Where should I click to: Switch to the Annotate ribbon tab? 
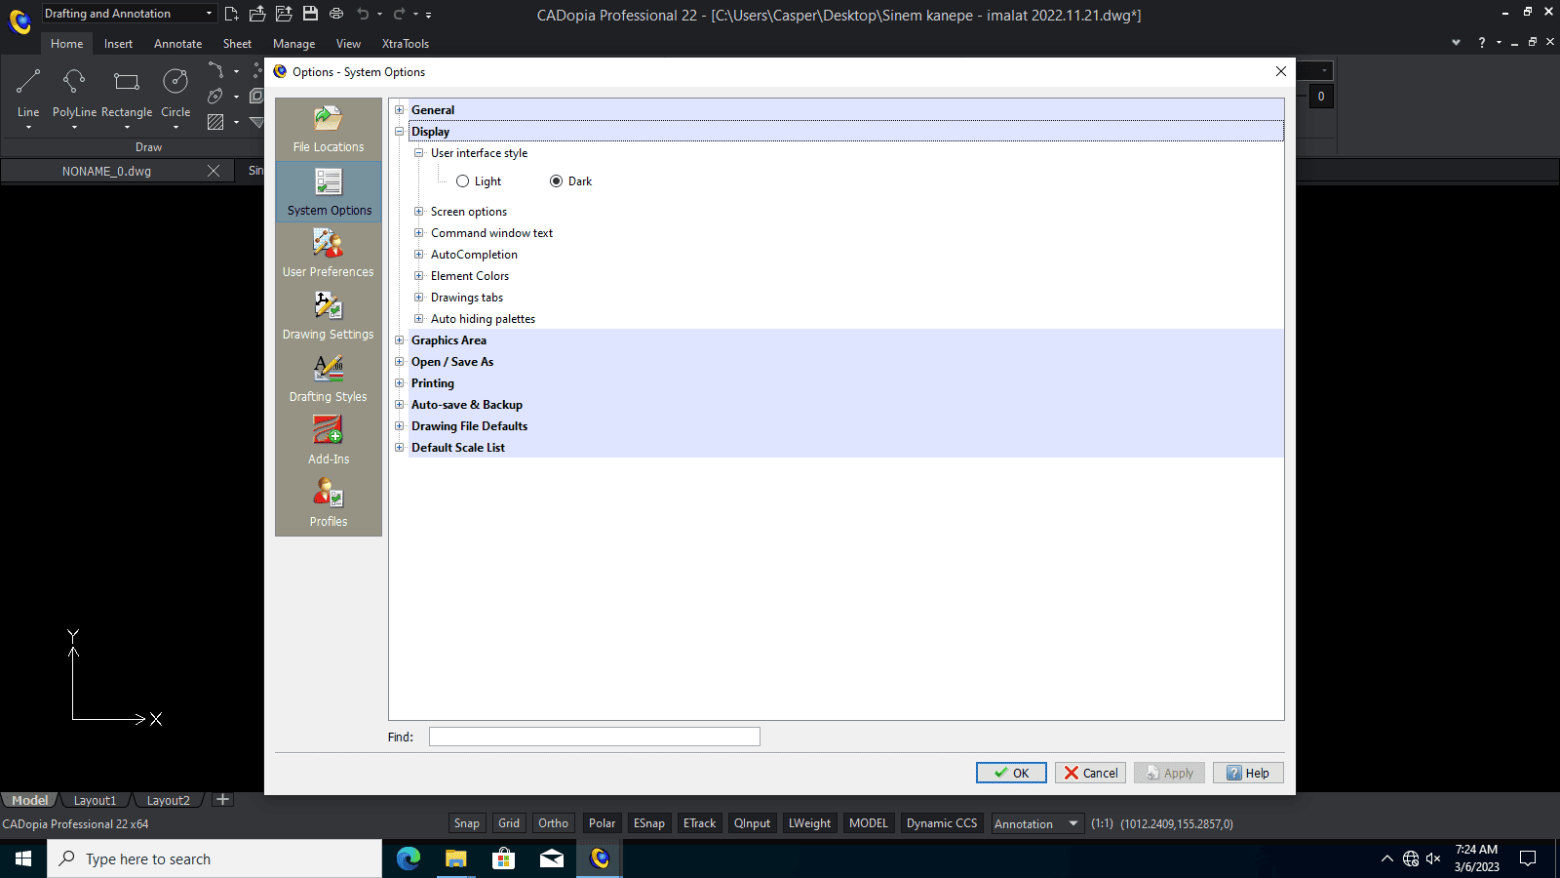177,44
